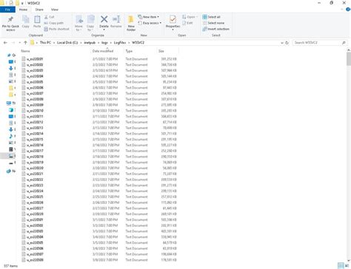Viewport: 351px width, 269px height.
Task: Click the vertical scrollbar thumb
Action: 349,59
